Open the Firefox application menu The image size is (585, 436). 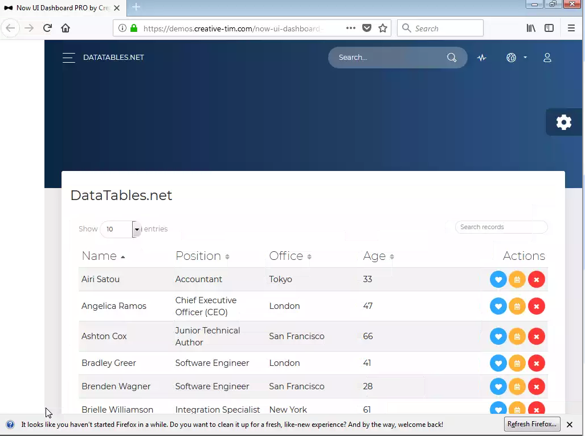coord(571,27)
